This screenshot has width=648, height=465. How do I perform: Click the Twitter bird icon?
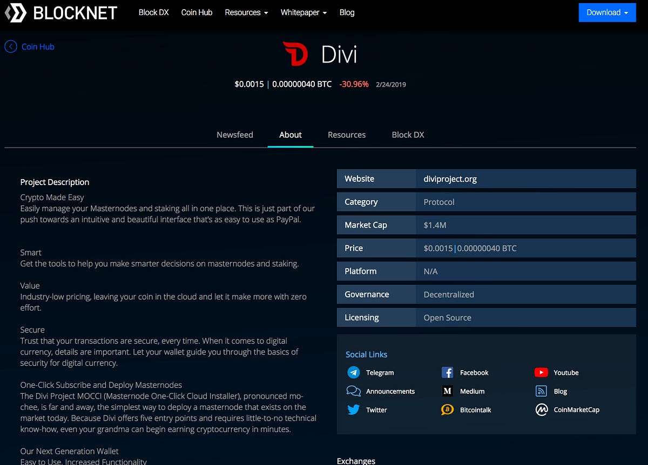[354, 410]
